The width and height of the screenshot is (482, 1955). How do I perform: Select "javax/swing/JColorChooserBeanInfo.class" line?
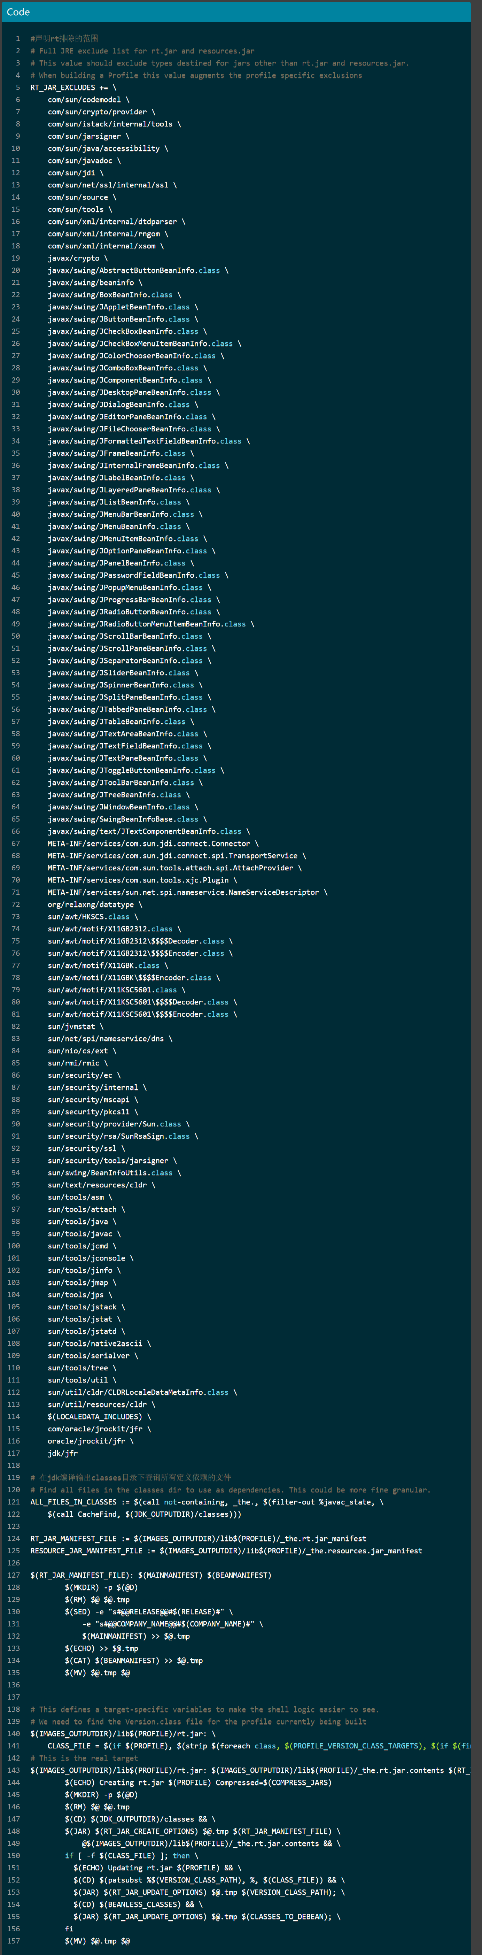coord(136,356)
